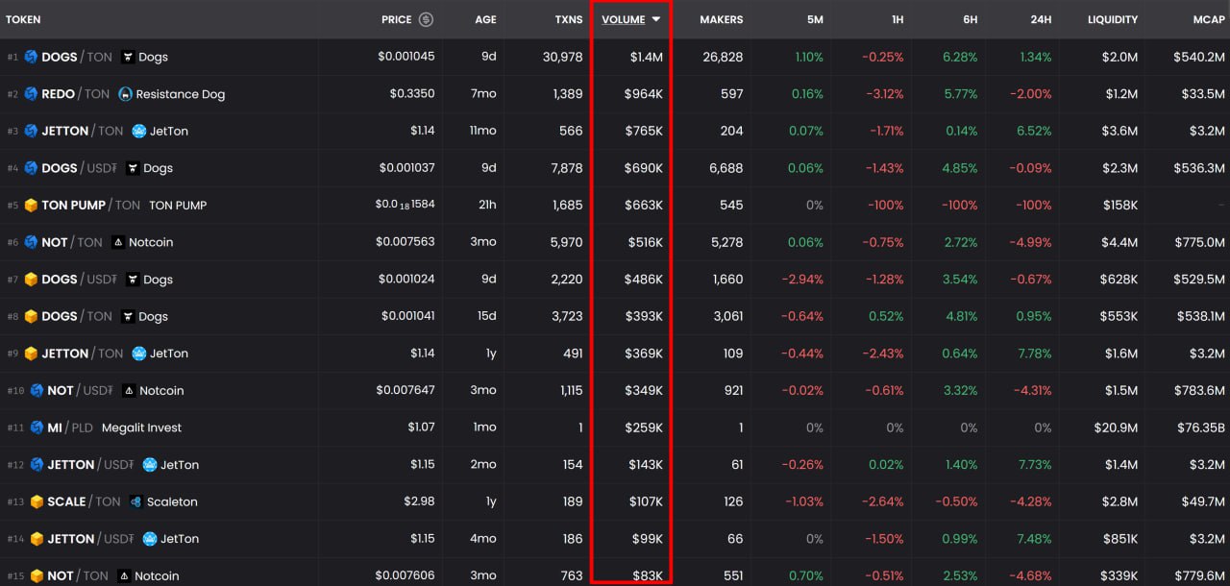Open the #10 NOT / USD₮ pair
1230x586 pixels.
pos(615,390)
